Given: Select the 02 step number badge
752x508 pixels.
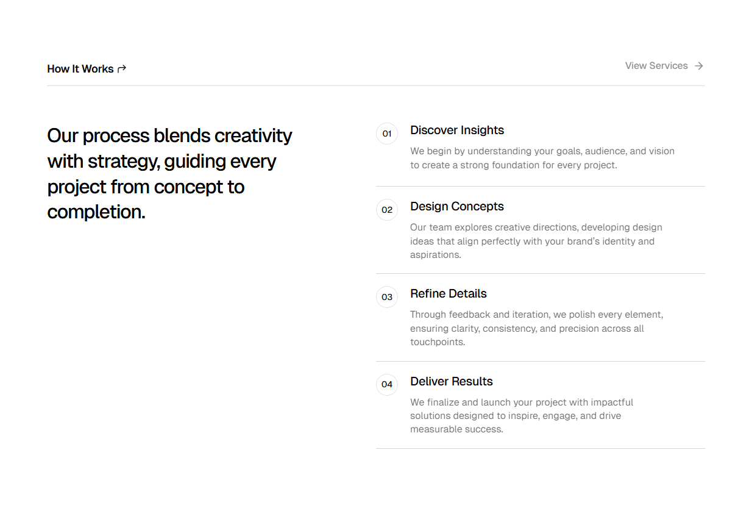Looking at the screenshot, I should coord(387,210).
